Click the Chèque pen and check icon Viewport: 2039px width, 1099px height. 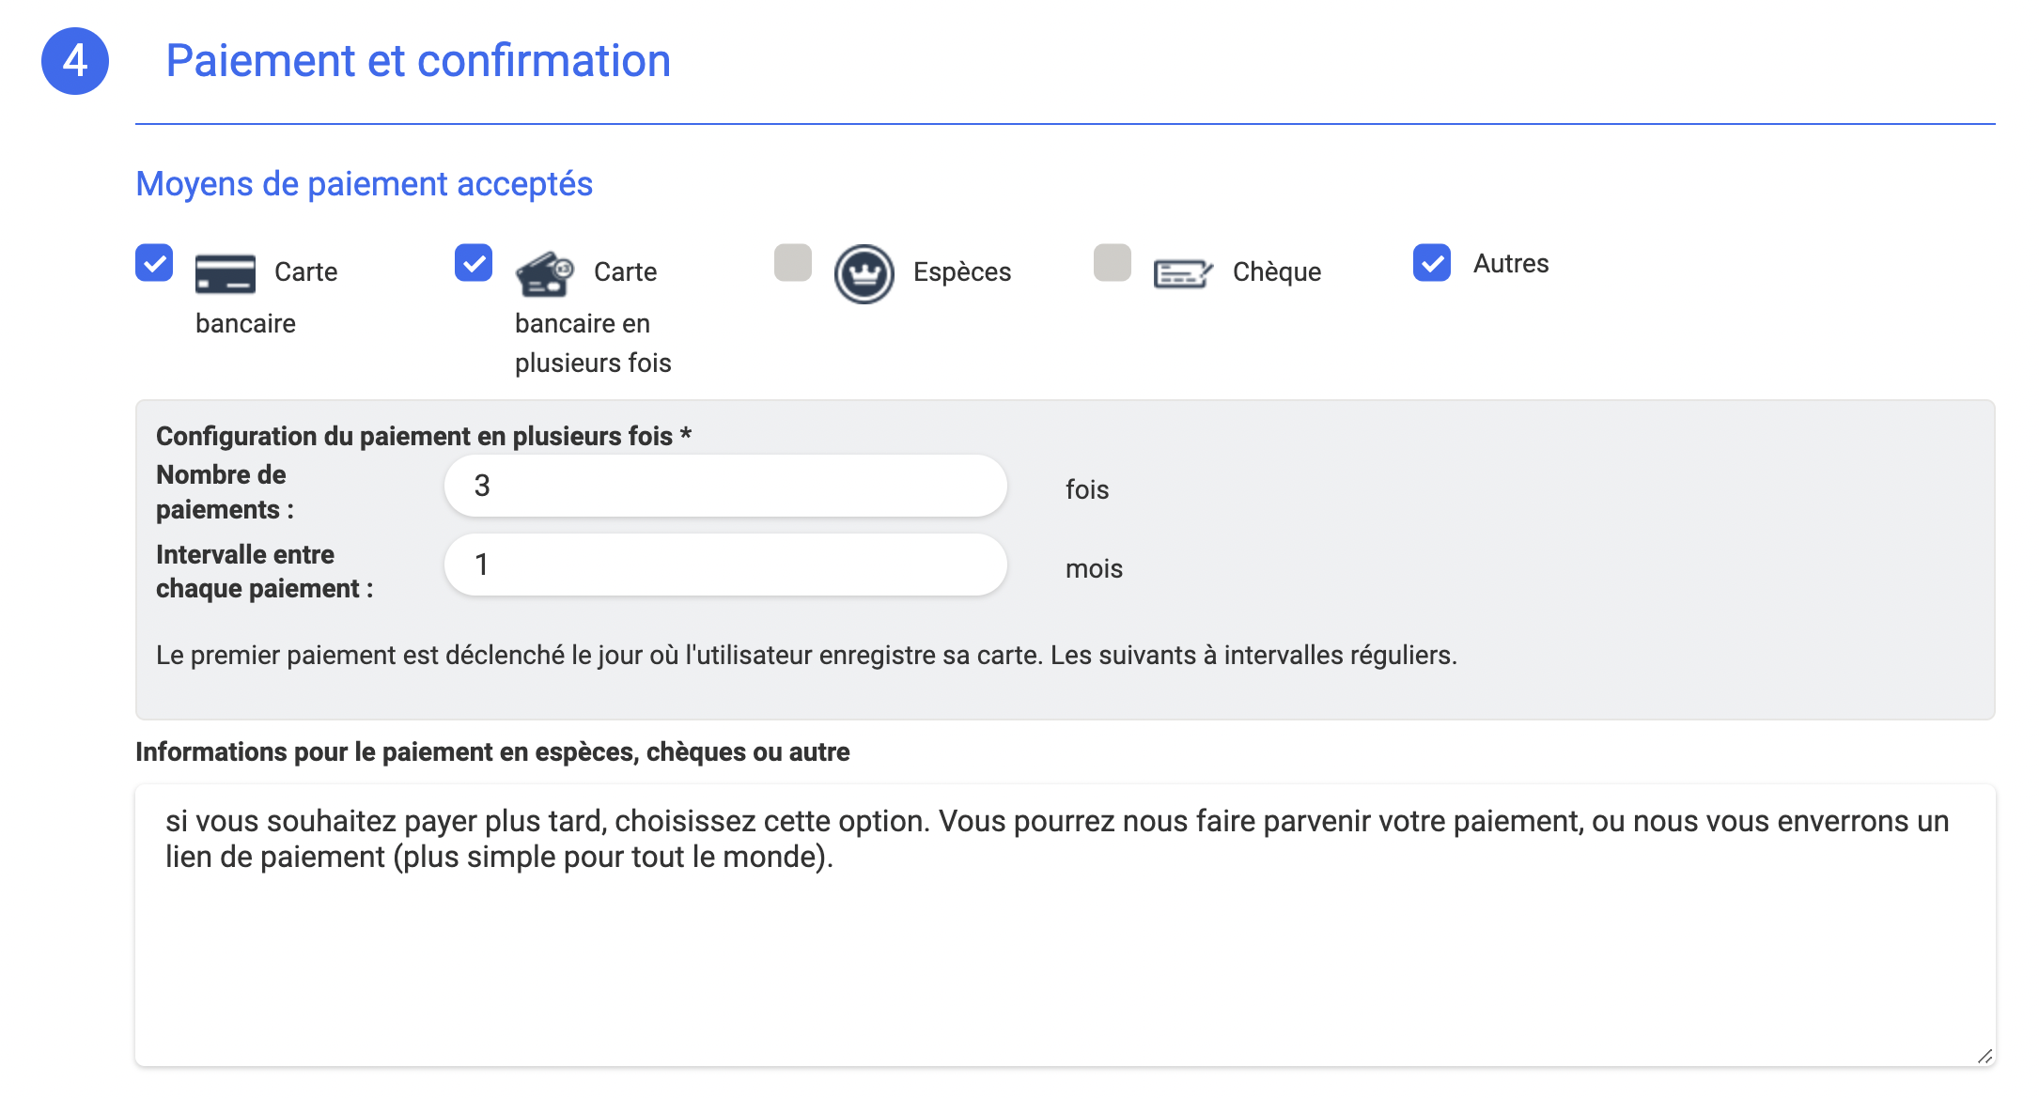coord(1183,273)
